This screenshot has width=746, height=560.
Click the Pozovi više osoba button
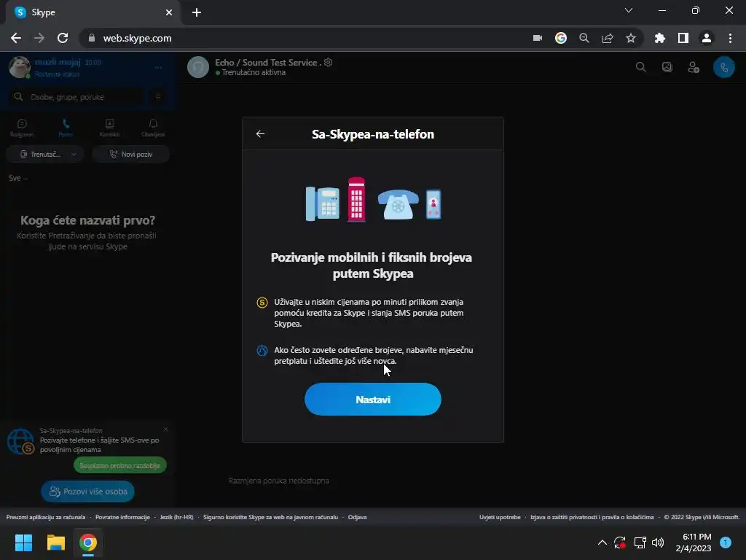[x=88, y=491]
